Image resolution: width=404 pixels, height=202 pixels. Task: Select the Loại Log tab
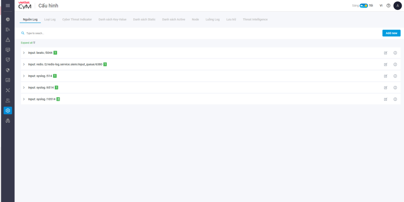(x=50, y=20)
